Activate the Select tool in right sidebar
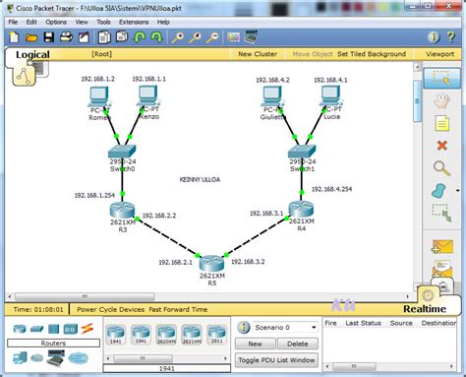This screenshot has width=466, height=377. [x=441, y=79]
